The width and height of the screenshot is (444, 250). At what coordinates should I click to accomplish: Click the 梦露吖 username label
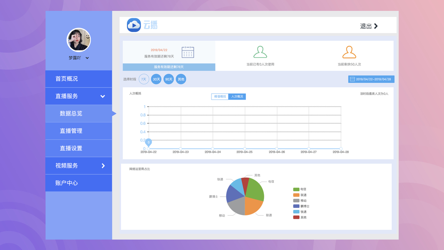point(75,58)
